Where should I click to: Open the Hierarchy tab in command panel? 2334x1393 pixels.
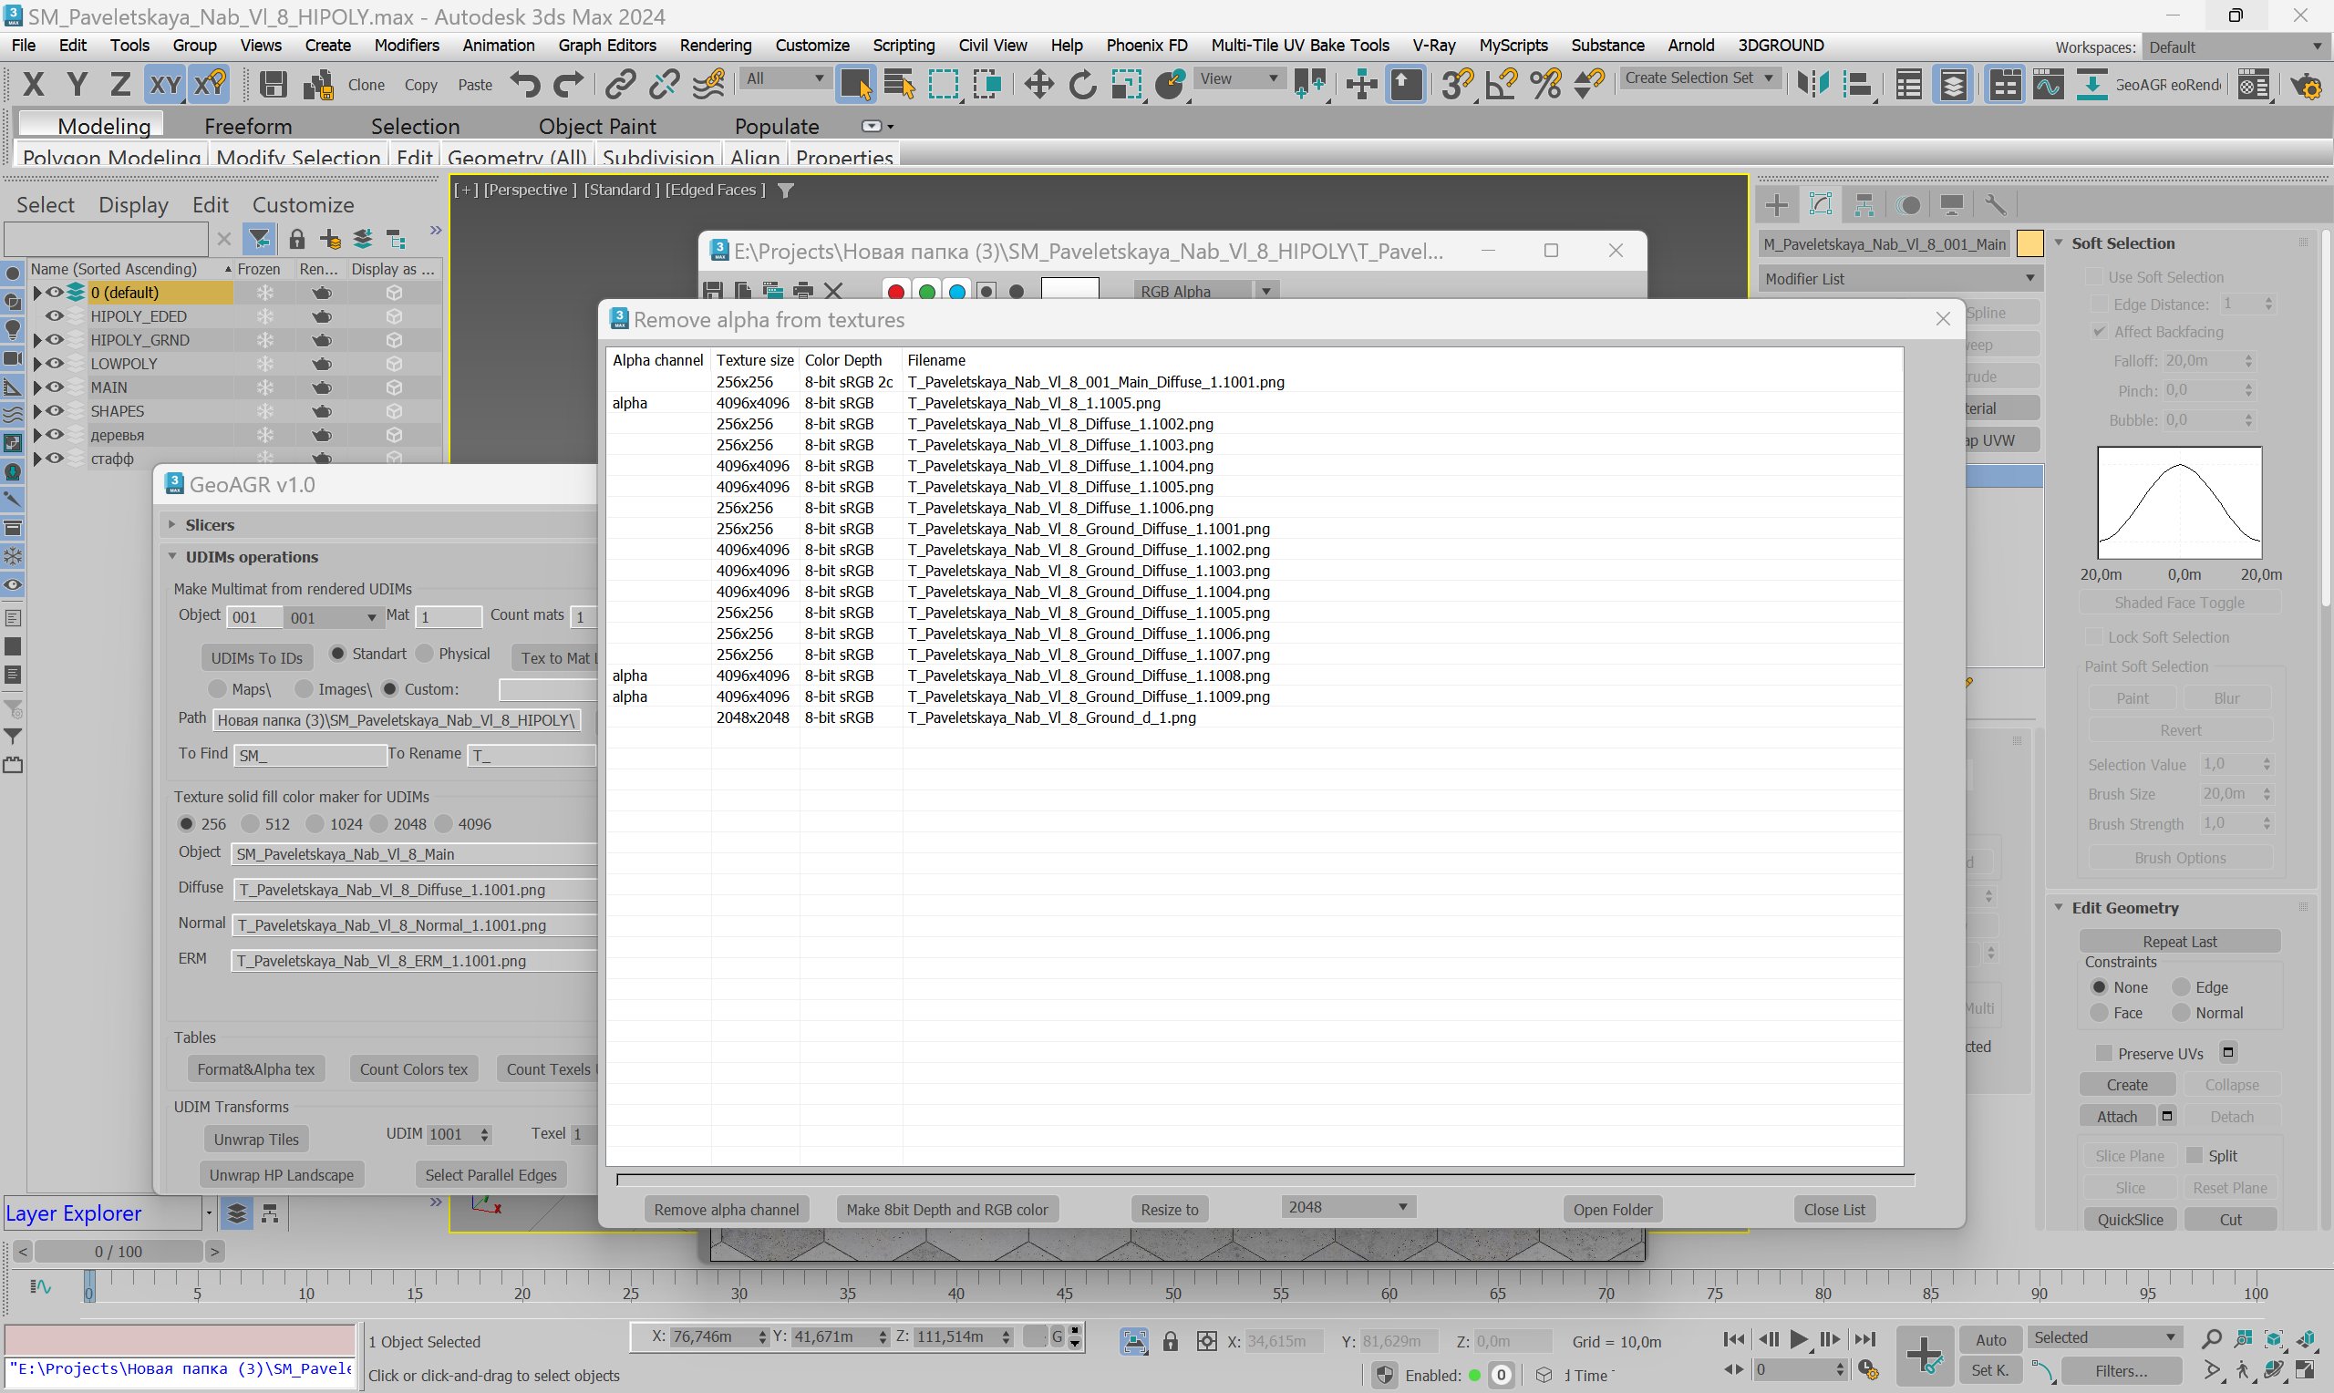[x=1864, y=204]
